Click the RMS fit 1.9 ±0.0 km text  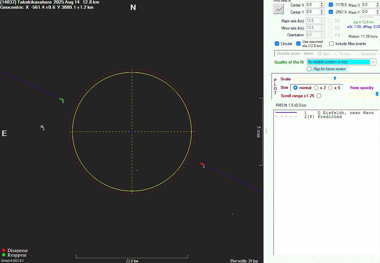click(291, 105)
